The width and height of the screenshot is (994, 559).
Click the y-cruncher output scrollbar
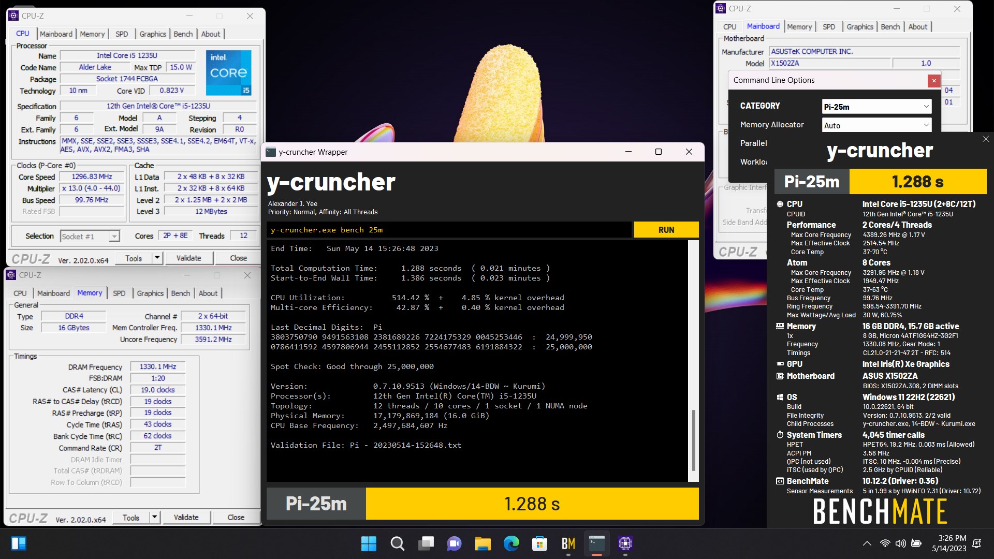694,440
